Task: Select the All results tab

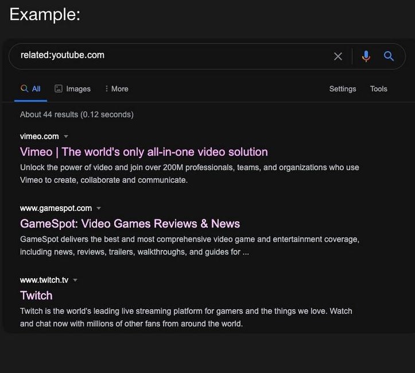Action: click(30, 89)
